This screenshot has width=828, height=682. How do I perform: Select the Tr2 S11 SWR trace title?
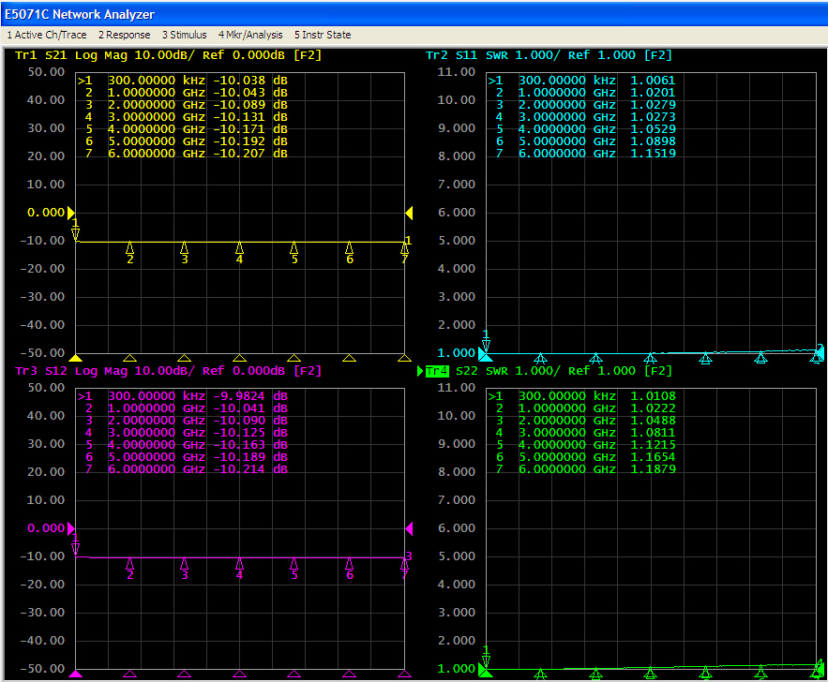[x=549, y=55]
